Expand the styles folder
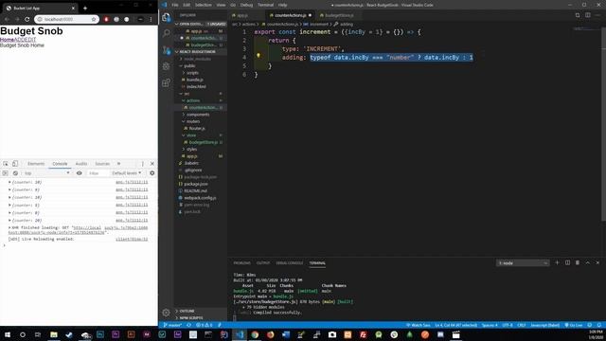Viewport: 606px width, 341px height. pos(191,150)
